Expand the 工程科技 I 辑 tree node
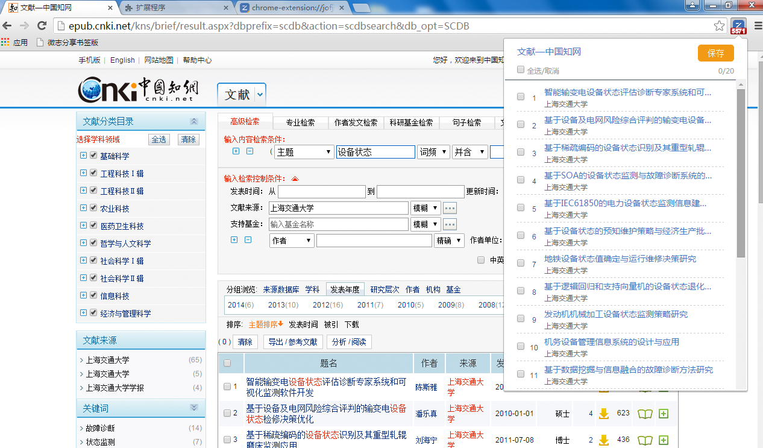 click(83, 173)
